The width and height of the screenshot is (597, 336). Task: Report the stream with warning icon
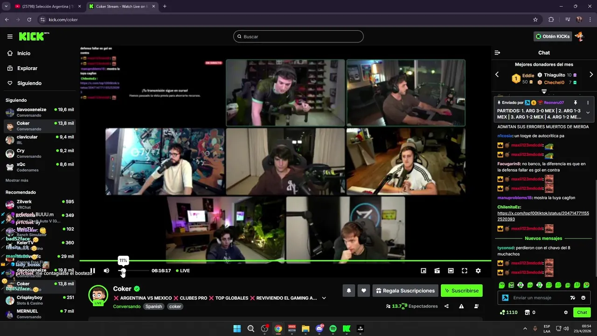click(x=461, y=306)
